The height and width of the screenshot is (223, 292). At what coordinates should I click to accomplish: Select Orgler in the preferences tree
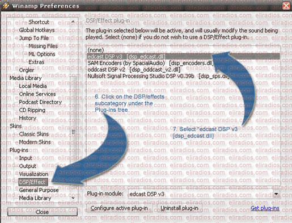27,70
